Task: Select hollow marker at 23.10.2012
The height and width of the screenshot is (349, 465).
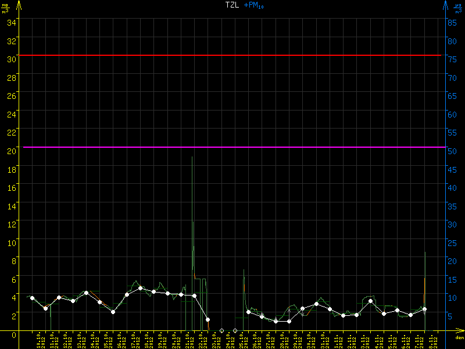Action: pyautogui.click(x=221, y=330)
